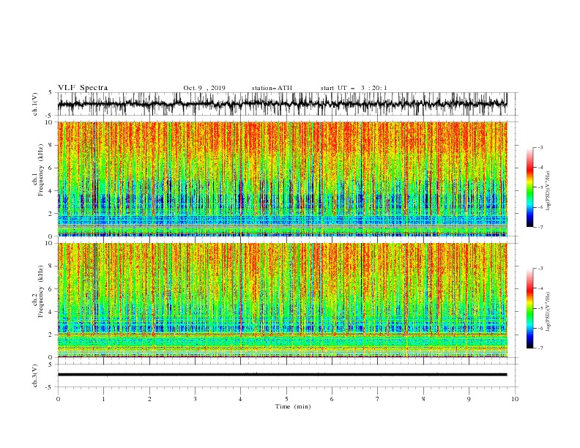Click the "-3" label on ch.2 color bar
Viewport: 580px width, 448px height.
coord(540,269)
